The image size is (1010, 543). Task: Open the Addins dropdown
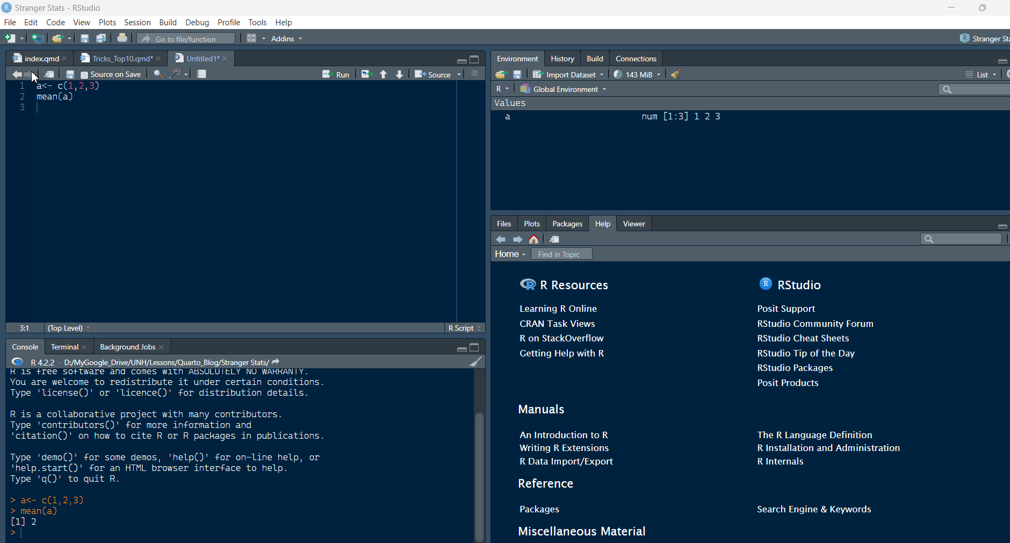click(x=287, y=39)
